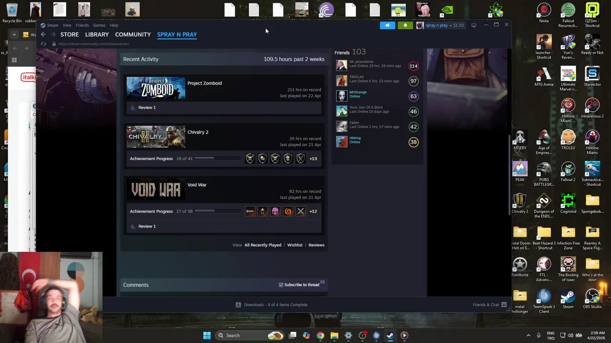Show Chivalry 2 +13 more achievements
Viewport: 611px width, 343px height.
click(313, 159)
